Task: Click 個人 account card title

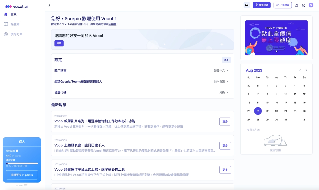Action: coord(22,142)
